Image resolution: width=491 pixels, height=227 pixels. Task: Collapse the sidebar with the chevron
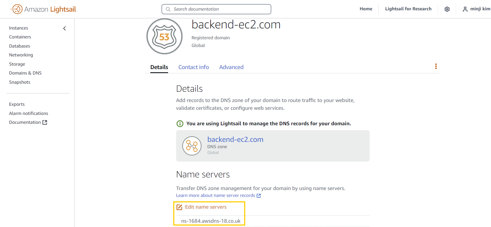[x=65, y=28]
